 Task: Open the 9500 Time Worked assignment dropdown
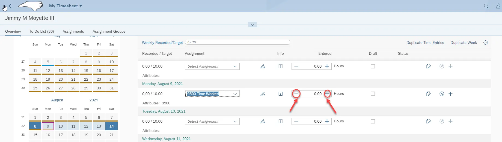pos(235,94)
